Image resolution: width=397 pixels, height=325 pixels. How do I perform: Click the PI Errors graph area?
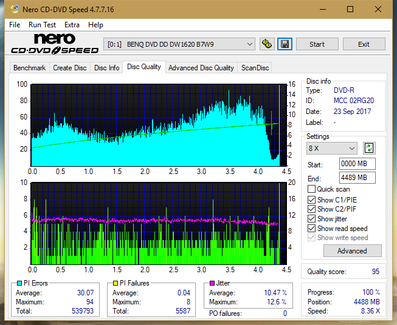pos(159,125)
